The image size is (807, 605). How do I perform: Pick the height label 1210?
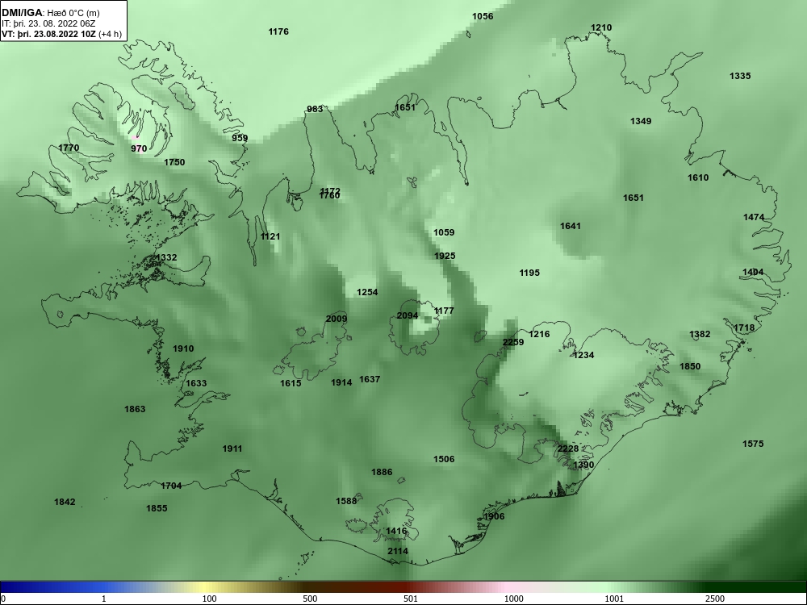tap(601, 27)
